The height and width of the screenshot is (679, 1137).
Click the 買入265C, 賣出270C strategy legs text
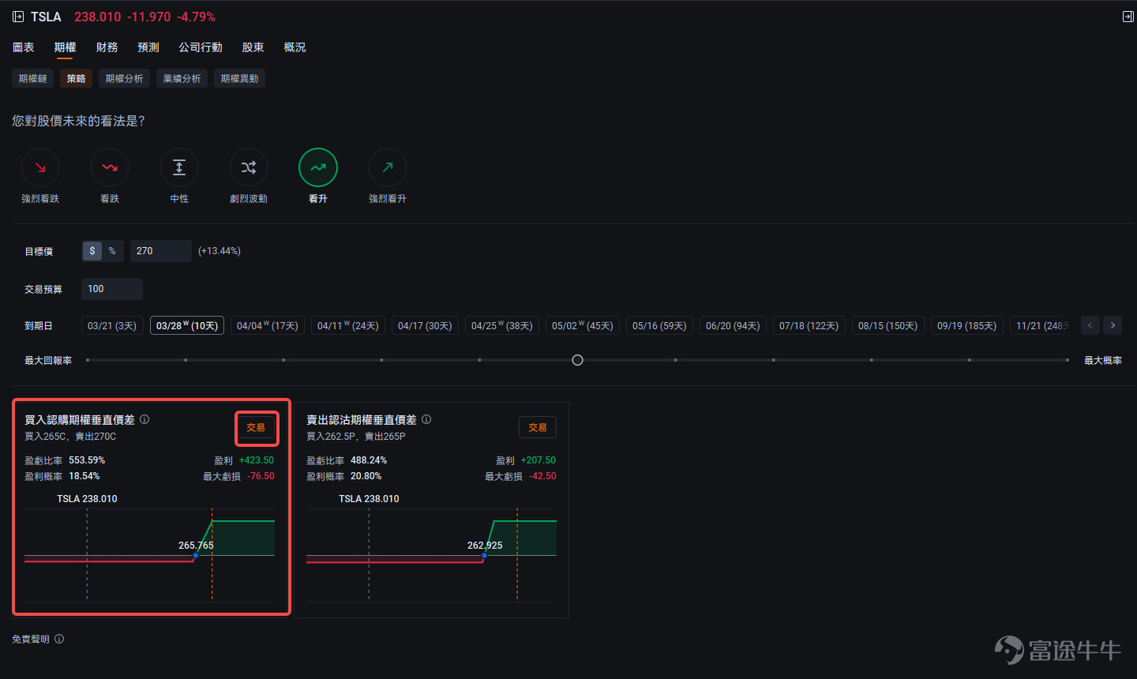[70, 437]
